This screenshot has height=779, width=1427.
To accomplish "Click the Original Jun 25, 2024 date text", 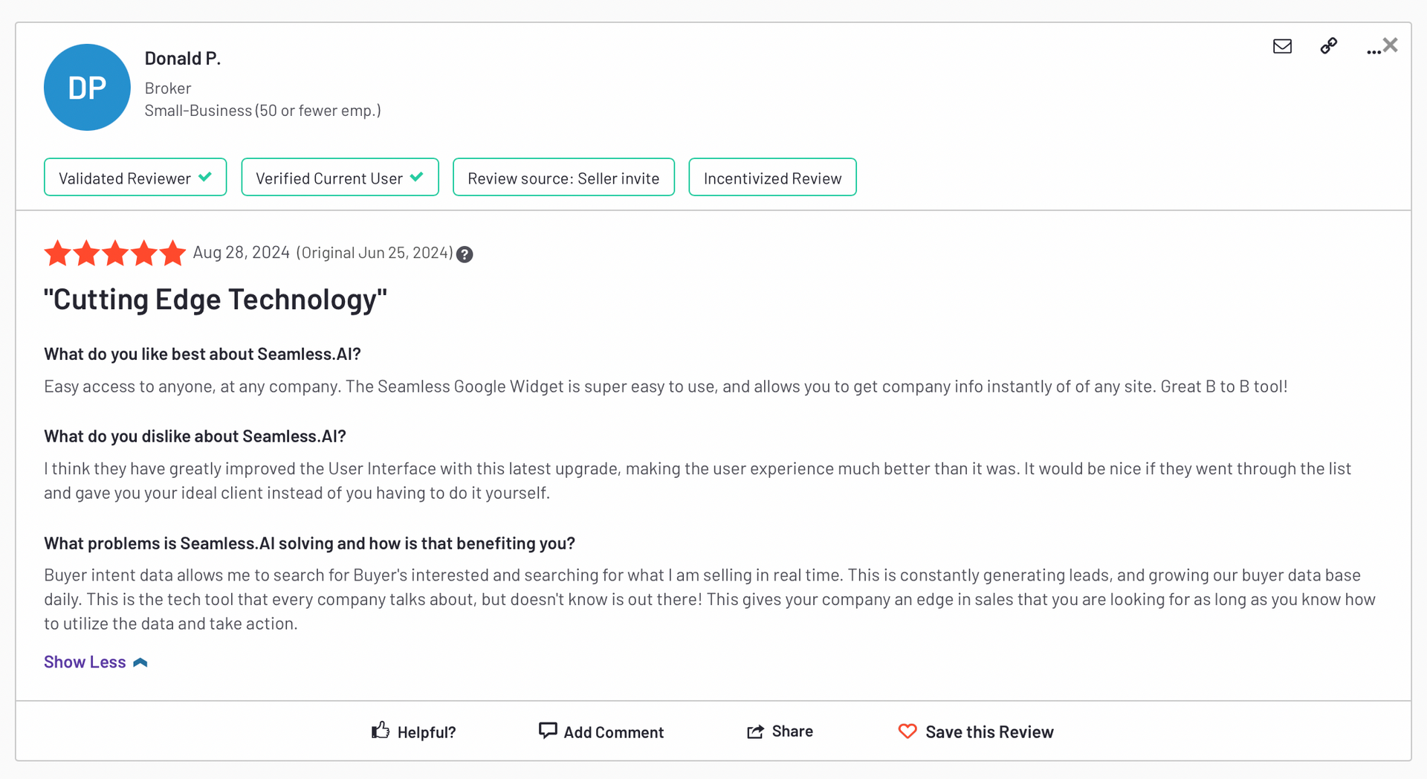I will [375, 253].
